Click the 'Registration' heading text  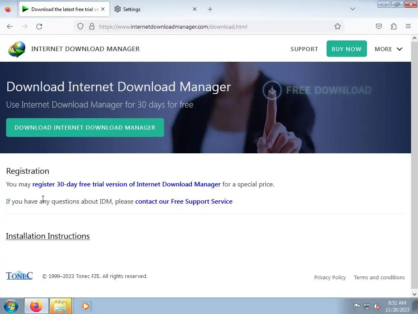pyautogui.click(x=28, y=171)
